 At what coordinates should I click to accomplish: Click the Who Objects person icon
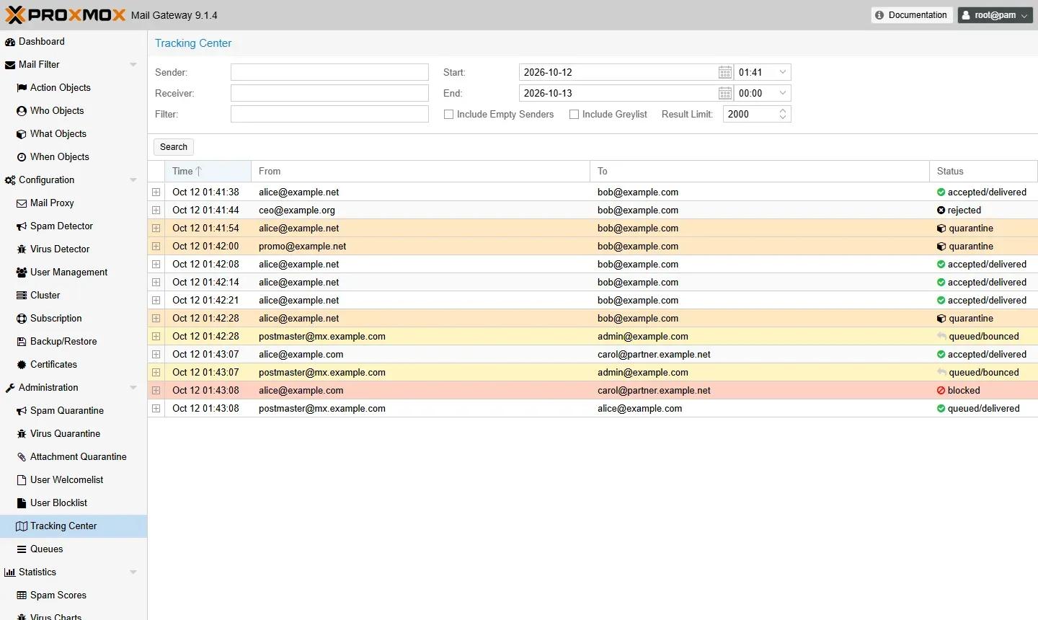tap(22, 111)
